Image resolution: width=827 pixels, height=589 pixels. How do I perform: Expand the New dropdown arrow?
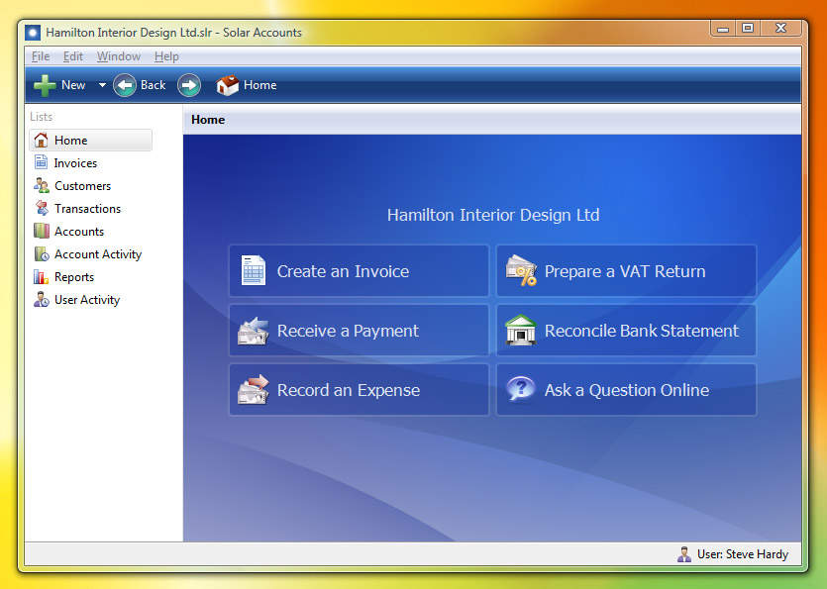coord(102,85)
